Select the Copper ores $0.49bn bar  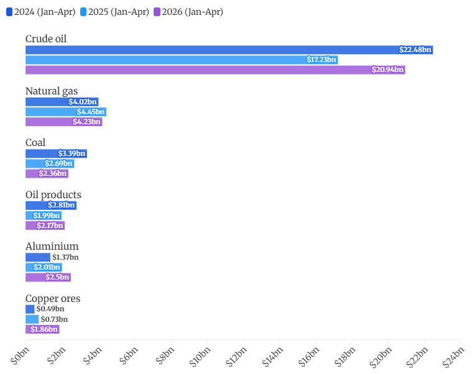pyautogui.click(x=30, y=309)
